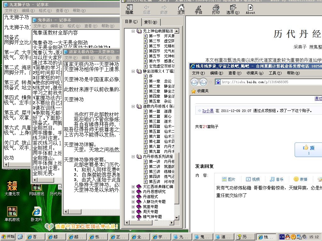322x241 pixels.
Task: Click the browser back arrow button
Action: (194, 82)
